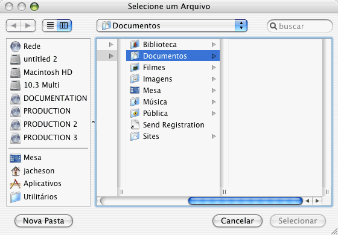Click the Nova Pasta button
This screenshot has width=338, height=235.
tap(43, 221)
